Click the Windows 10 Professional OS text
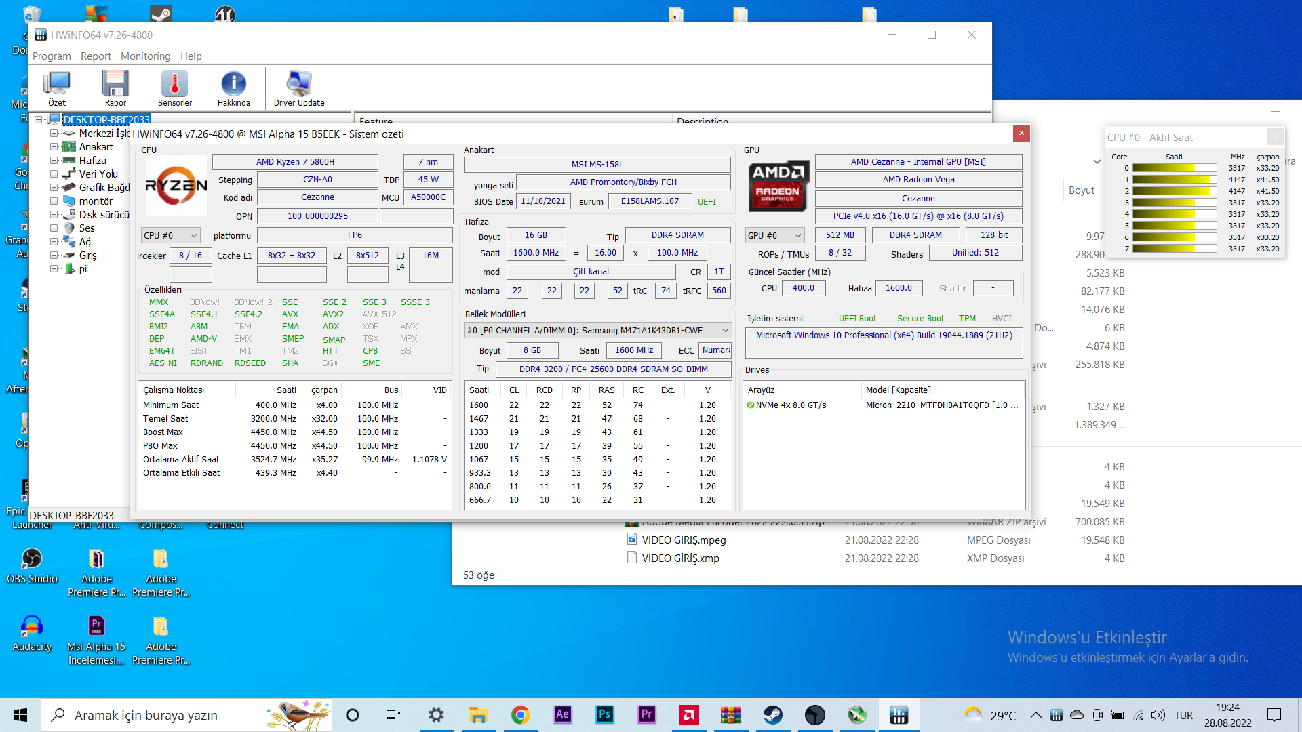Image resolution: width=1302 pixels, height=732 pixels. 884,335
